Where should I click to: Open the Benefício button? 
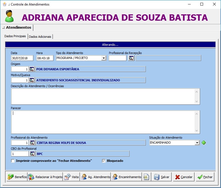(17, 177)
